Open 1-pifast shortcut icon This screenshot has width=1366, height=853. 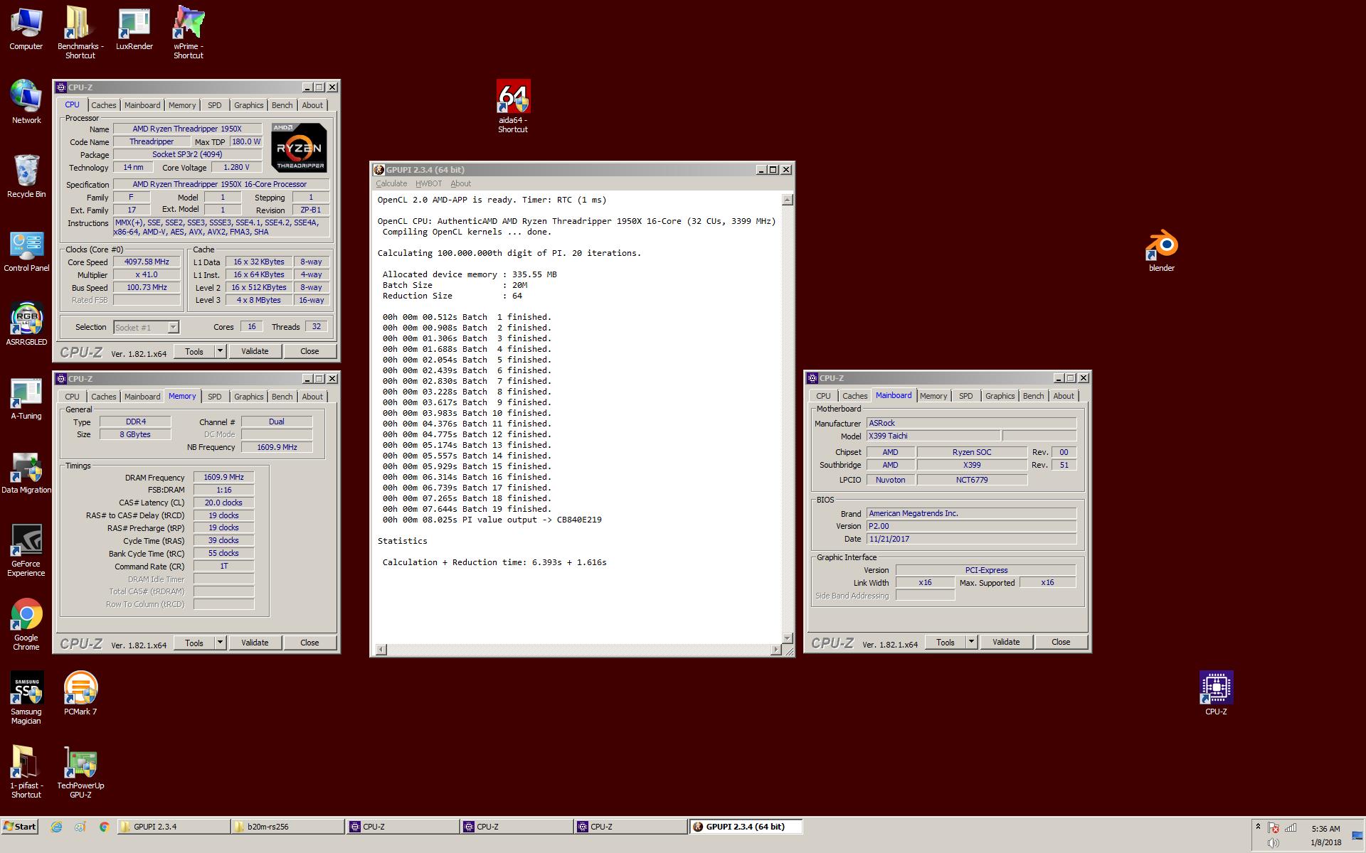[26, 773]
